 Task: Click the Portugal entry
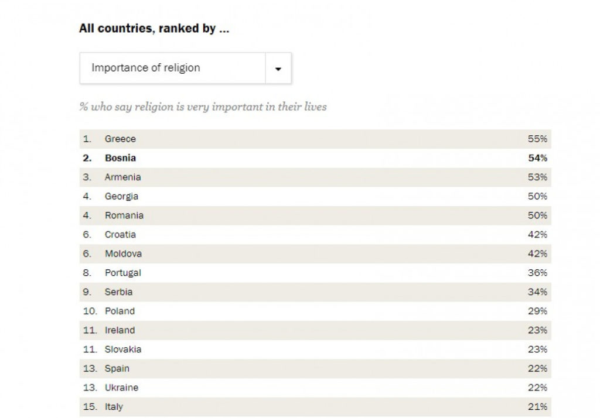pyautogui.click(x=122, y=273)
